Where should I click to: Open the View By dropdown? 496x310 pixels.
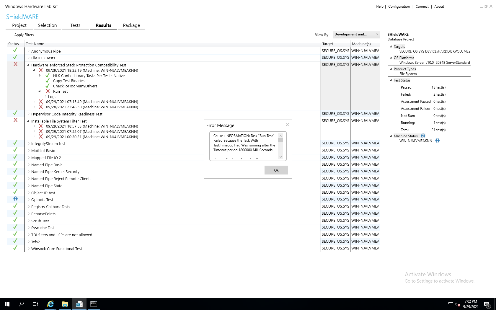coord(356,34)
